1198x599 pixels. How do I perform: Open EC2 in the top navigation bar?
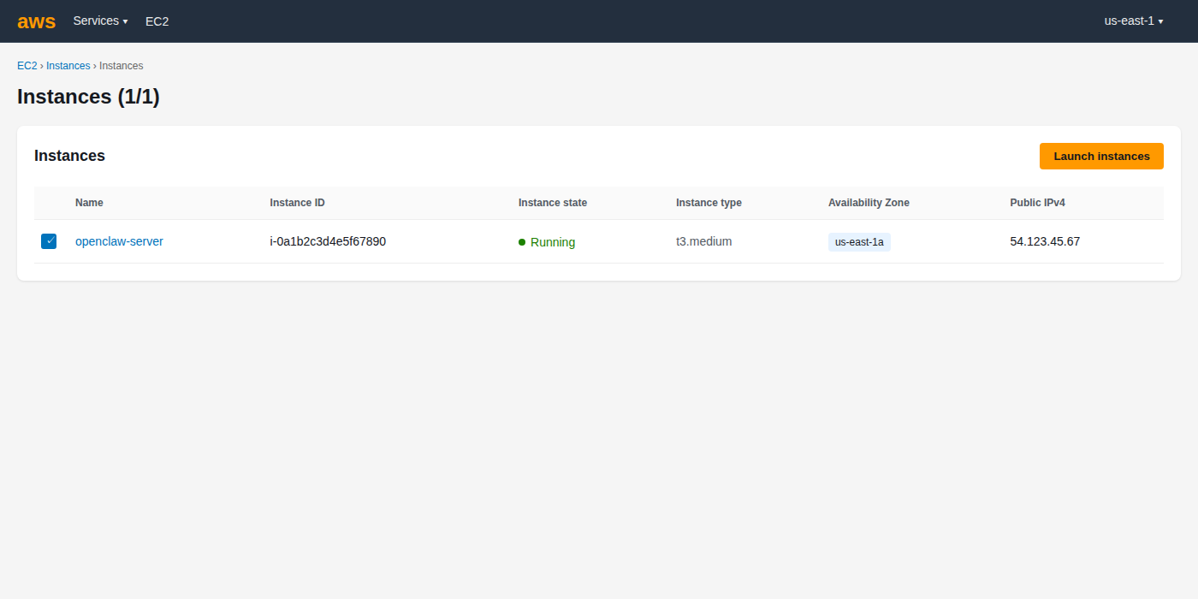157,21
